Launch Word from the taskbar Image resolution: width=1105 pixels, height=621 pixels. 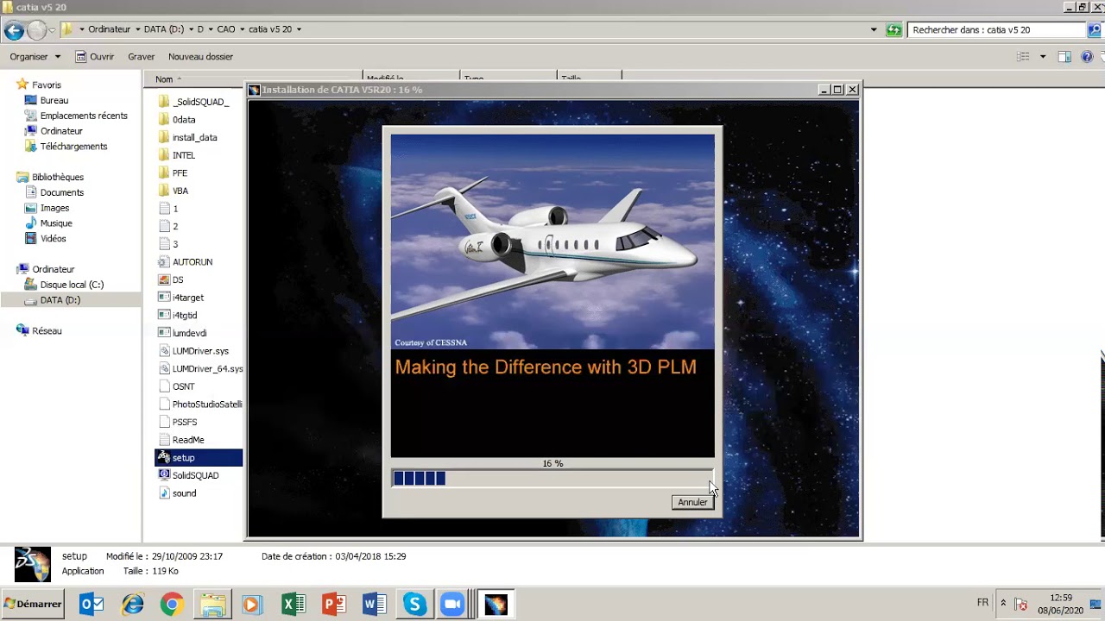(x=374, y=605)
